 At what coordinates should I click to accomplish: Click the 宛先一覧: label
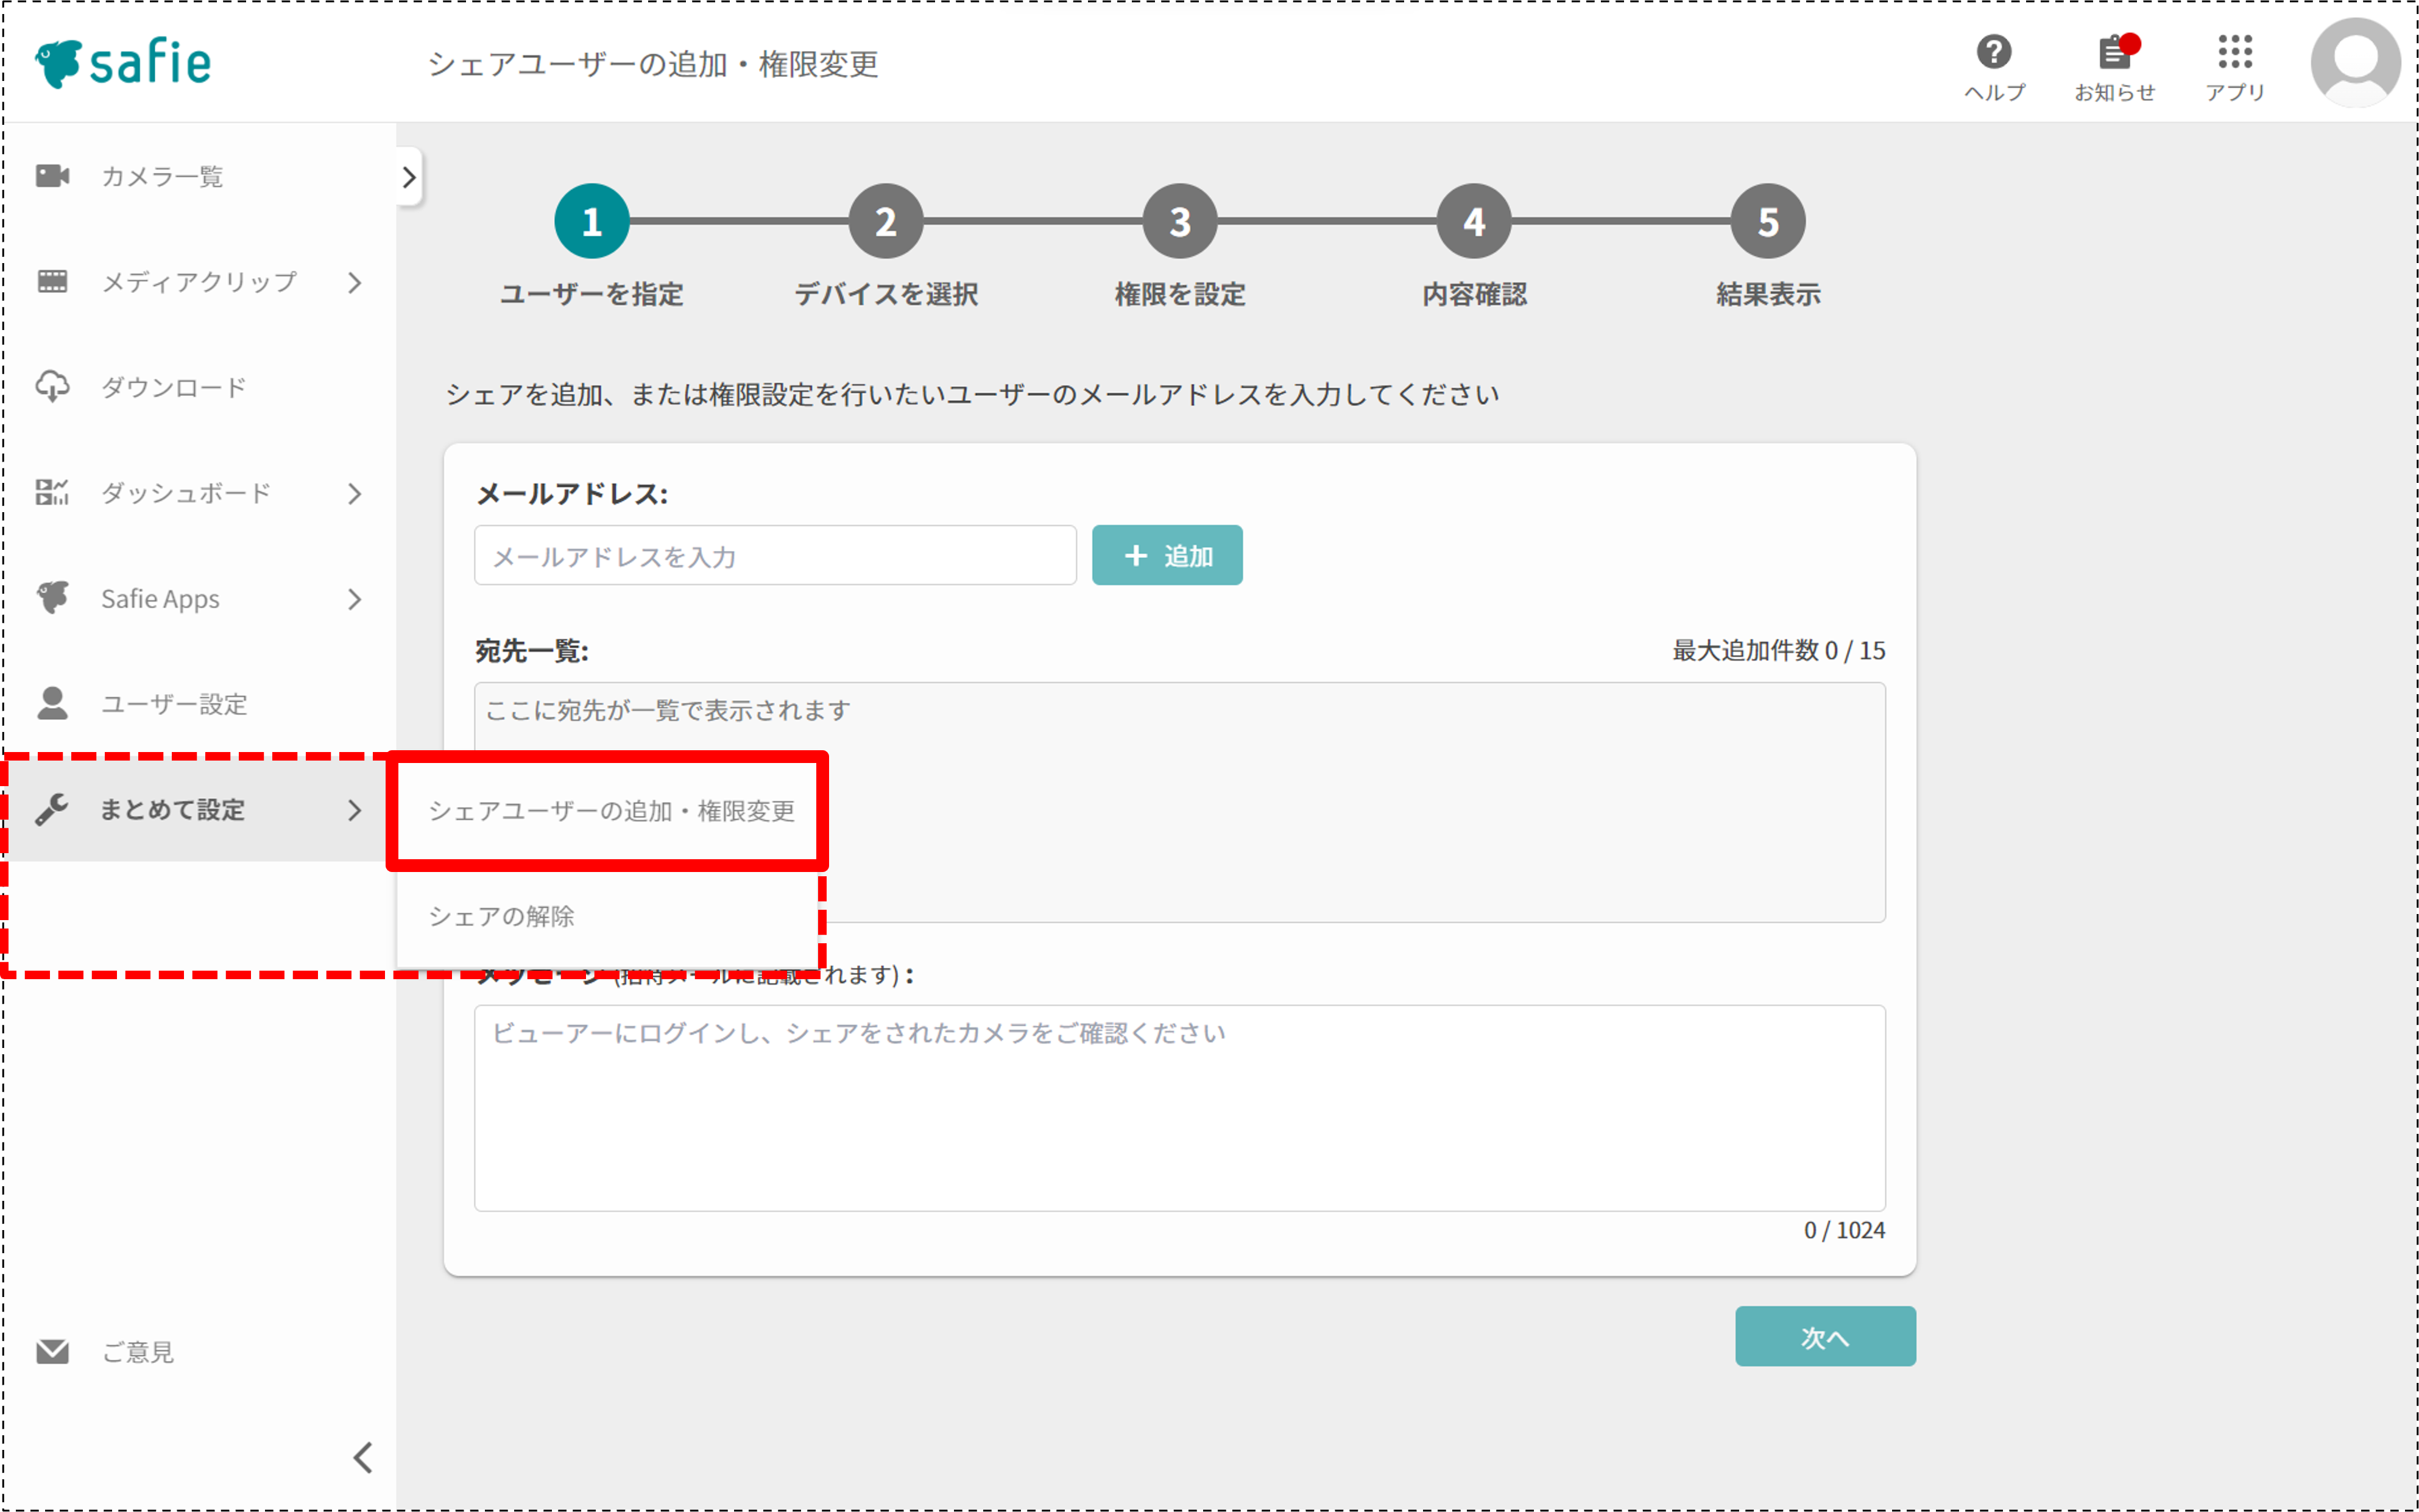tap(532, 651)
